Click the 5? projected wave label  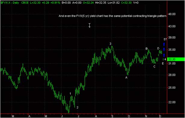[x=165, y=40]
